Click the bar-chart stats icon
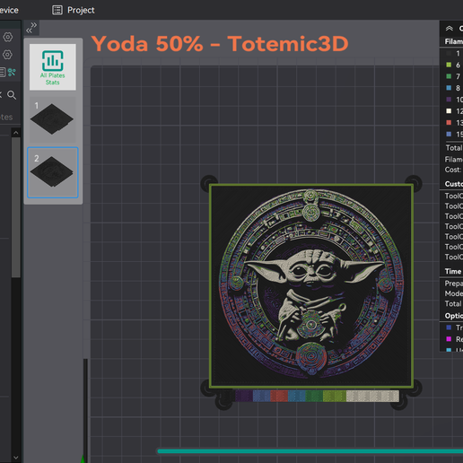 (x=53, y=60)
